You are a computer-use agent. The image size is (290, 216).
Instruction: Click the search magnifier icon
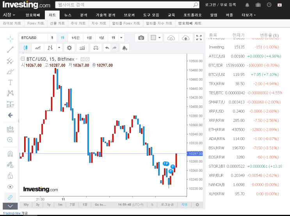196,5
